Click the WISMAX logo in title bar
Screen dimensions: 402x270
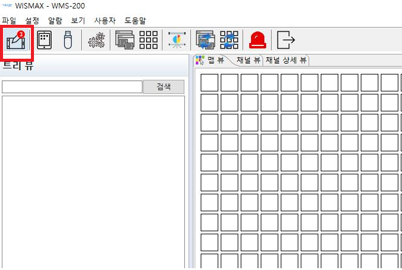tap(7, 5)
